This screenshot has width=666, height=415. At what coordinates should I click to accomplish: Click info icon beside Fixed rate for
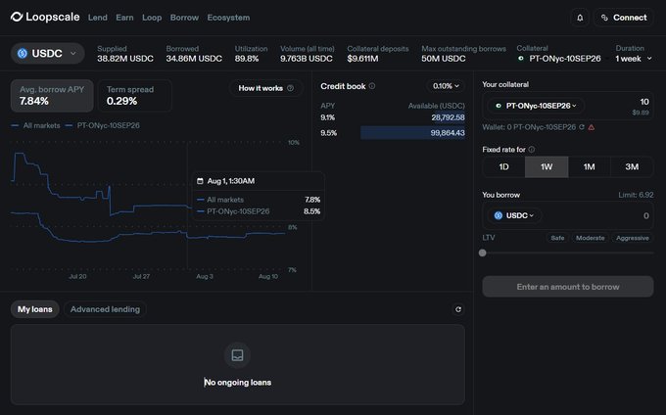tap(532, 150)
